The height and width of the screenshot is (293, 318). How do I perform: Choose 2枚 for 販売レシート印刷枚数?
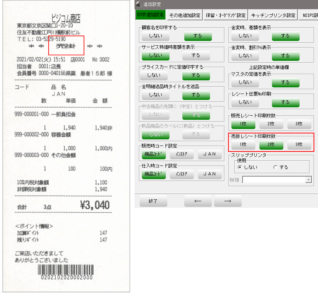point(272,123)
